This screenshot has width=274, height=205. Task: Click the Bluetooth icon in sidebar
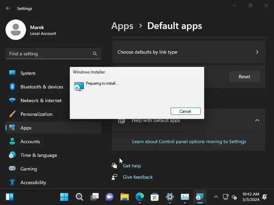[x=12, y=87]
